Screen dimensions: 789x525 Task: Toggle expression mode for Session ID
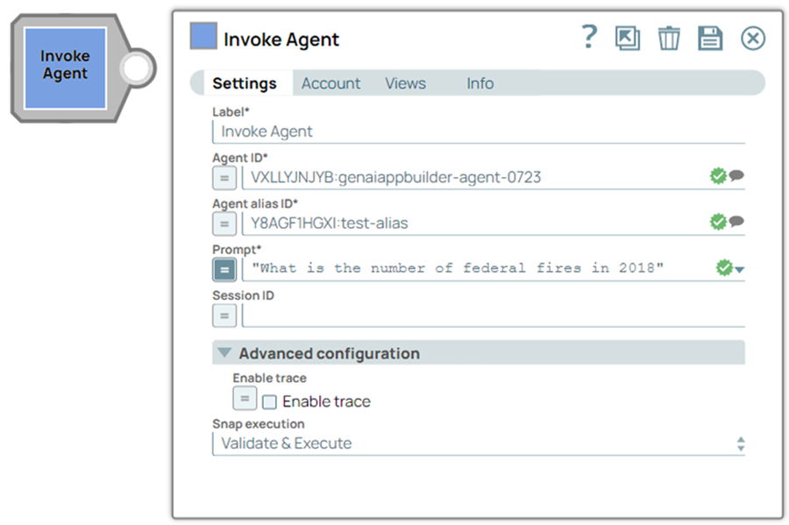(224, 316)
